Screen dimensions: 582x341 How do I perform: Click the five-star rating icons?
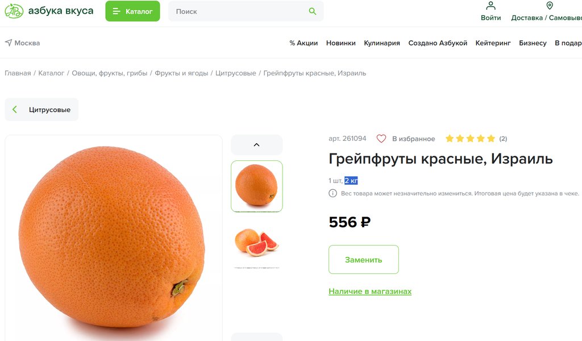470,139
